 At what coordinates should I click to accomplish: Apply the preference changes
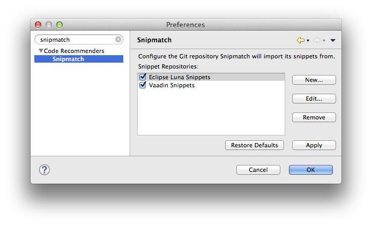tap(314, 145)
